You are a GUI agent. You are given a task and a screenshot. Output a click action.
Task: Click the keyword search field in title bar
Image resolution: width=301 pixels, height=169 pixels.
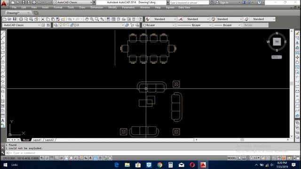[189, 3]
